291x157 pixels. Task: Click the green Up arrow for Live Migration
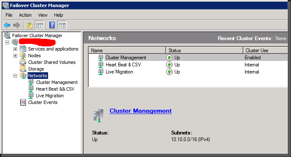tap(169, 72)
